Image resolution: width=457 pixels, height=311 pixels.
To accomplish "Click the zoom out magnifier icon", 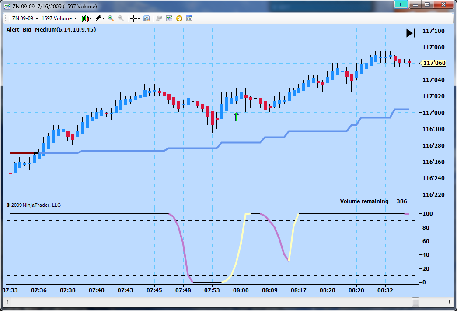I will (x=121, y=18).
